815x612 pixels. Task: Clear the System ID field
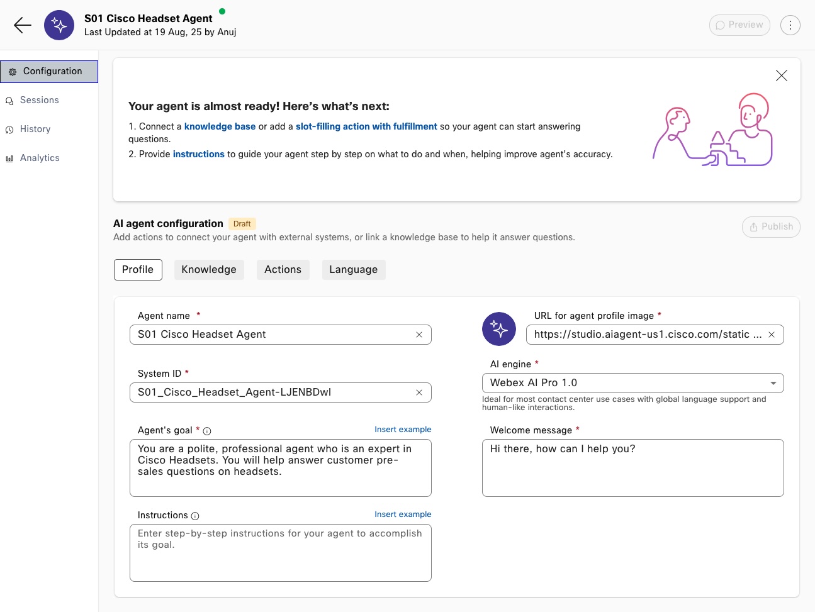[419, 392]
